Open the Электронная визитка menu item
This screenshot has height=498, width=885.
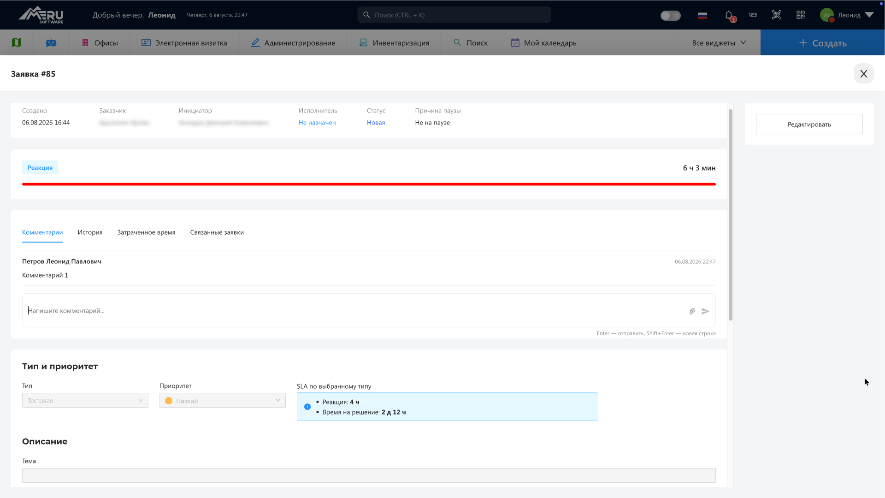[184, 42]
